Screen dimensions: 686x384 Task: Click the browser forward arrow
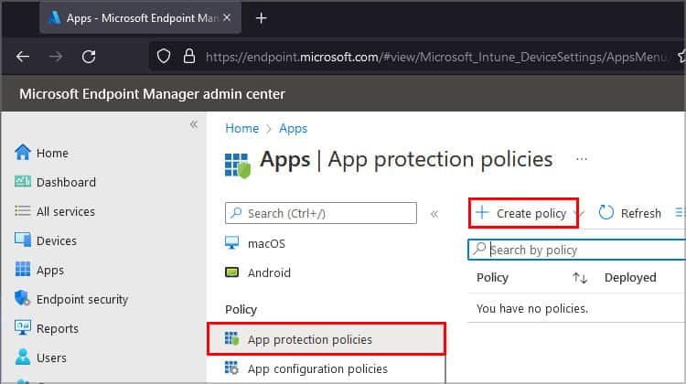[x=56, y=57]
